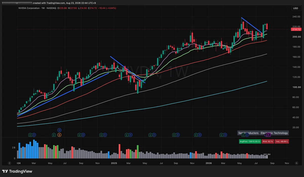The width and height of the screenshot is (304, 177).
Task: Click the green E earnings marker beside the S marker
Action: coord(54,135)
